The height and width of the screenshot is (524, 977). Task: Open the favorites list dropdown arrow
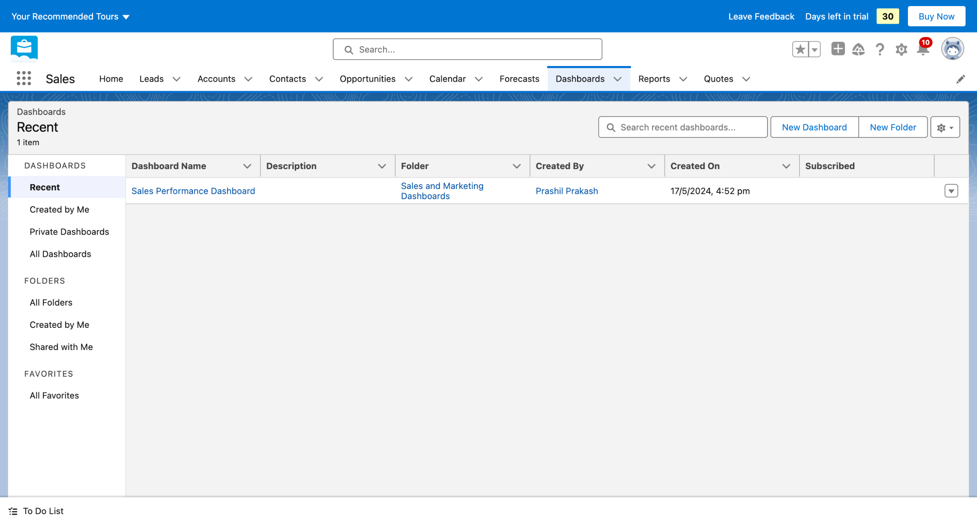click(814, 49)
